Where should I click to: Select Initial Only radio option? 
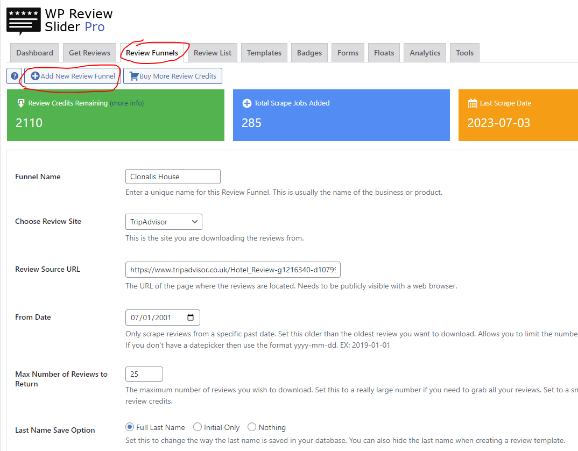coord(197,427)
